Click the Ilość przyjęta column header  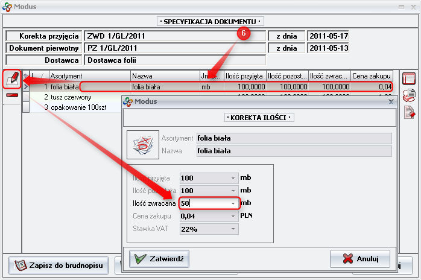pyautogui.click(x=245, y=76)
